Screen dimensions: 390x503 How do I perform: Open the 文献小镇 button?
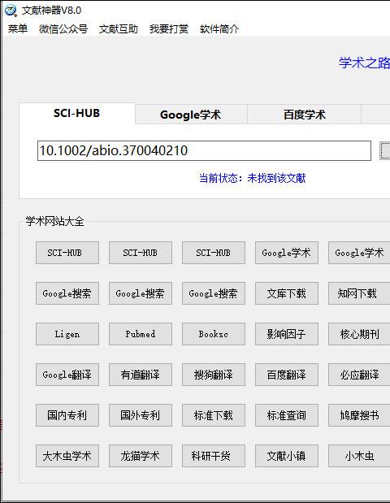287,456
